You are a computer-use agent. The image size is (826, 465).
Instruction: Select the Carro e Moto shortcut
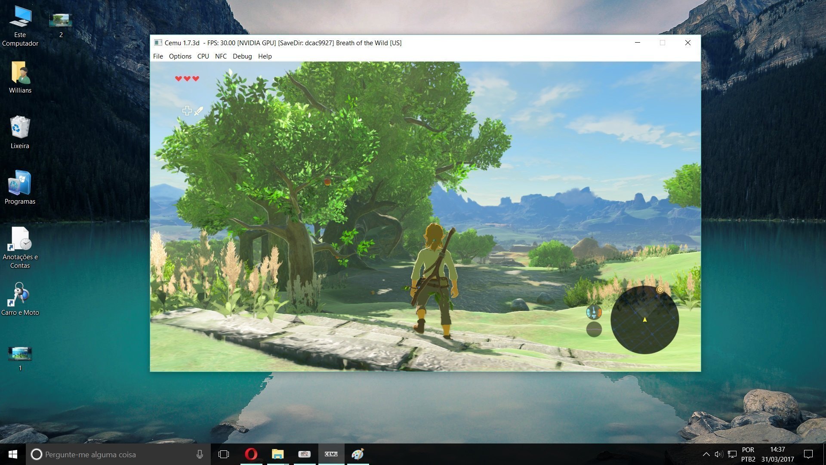click(x=20, y=299)
